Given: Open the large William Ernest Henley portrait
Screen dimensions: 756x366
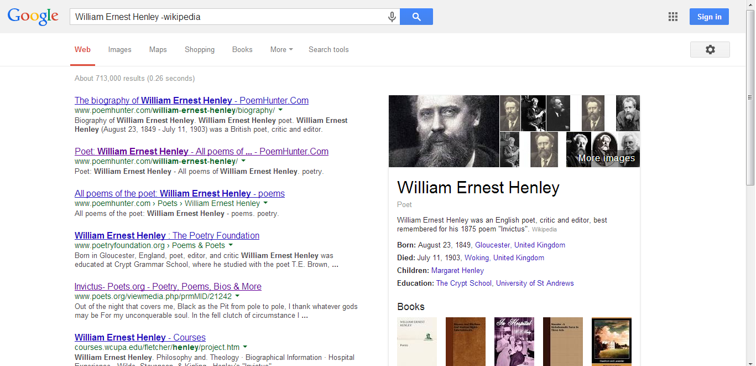Looking at the screenshot, I should pos(444,131).
